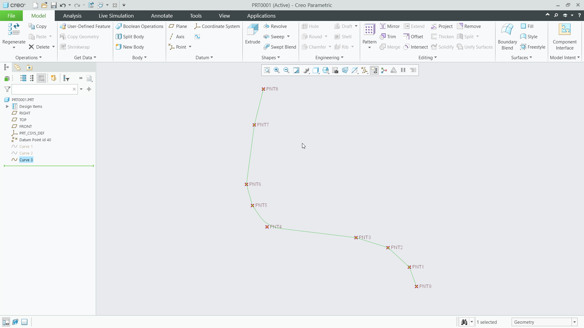Select the Mirror tool
This screenshot has height=328, width=584.
pos(390,26)
